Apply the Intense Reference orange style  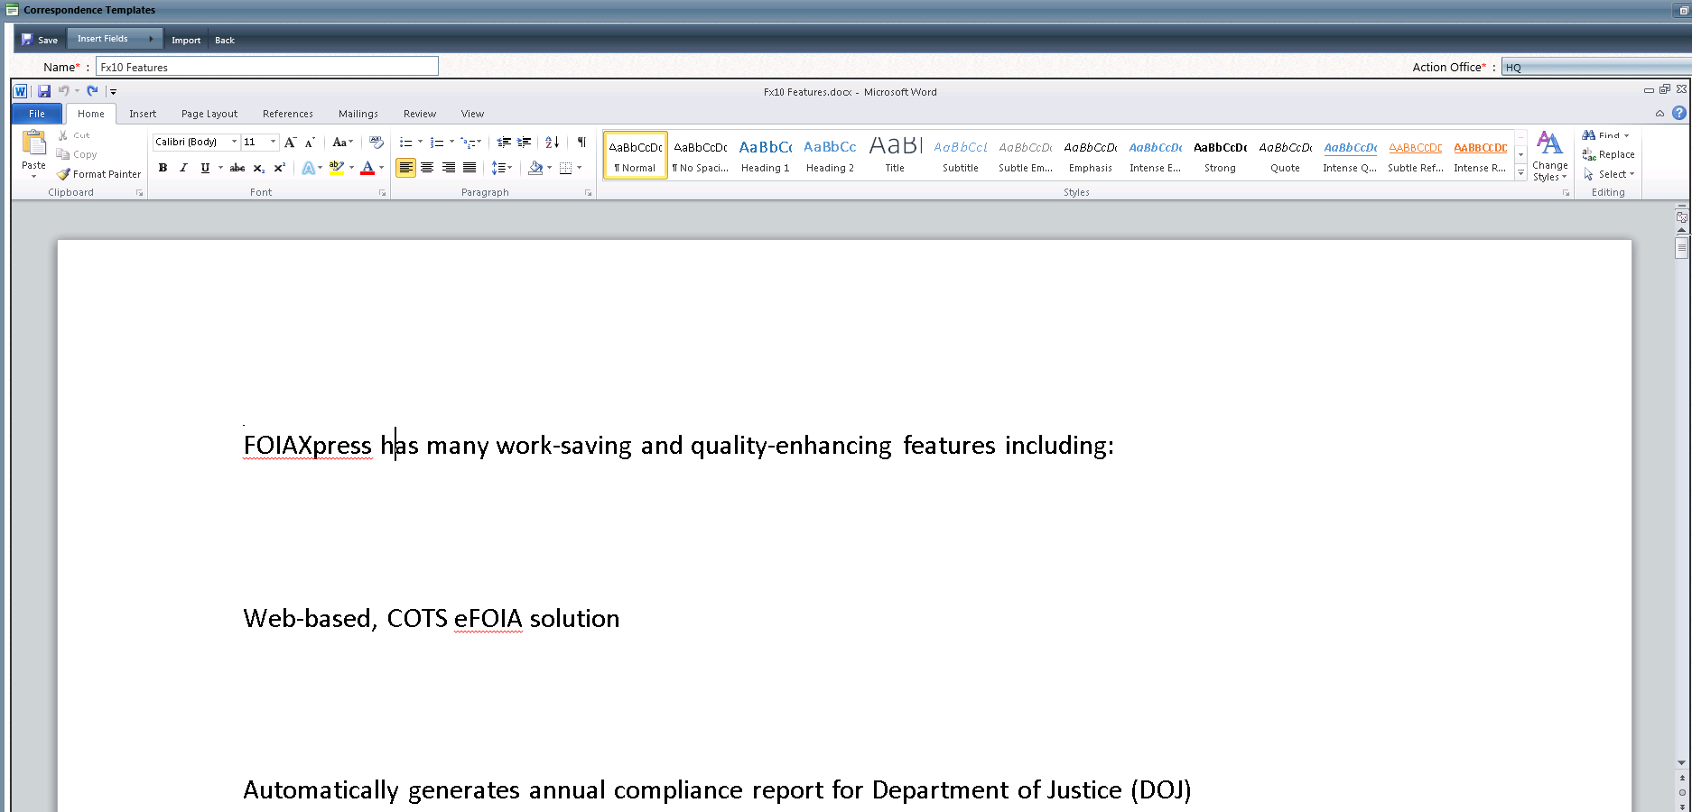1480,155
